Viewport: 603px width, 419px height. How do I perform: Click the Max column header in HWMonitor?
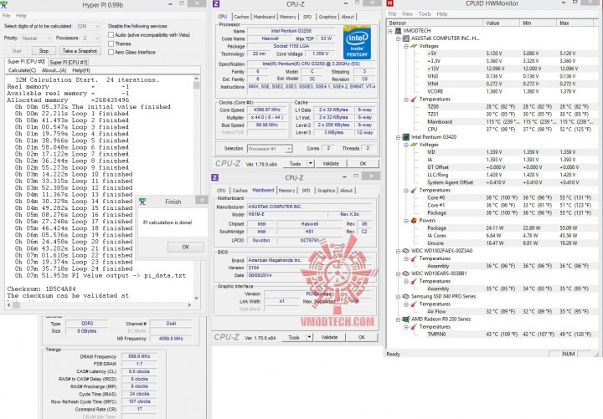(x=576, y=23)
